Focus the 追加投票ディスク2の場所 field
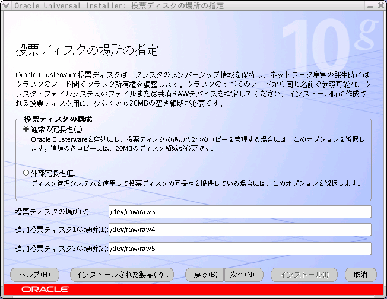 click(240, 249)
